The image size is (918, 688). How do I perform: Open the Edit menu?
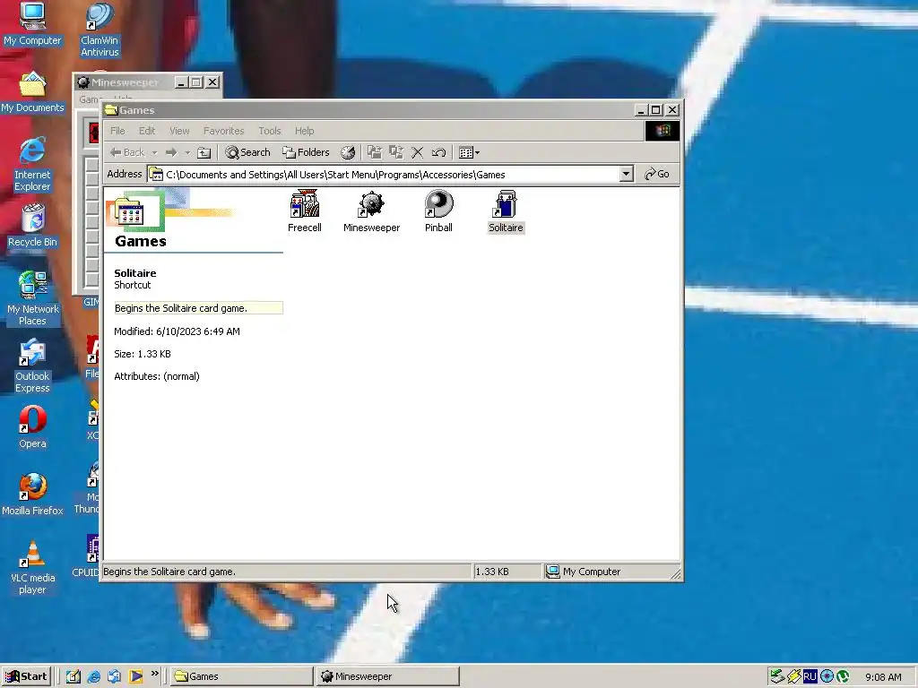tap(147, 131)
